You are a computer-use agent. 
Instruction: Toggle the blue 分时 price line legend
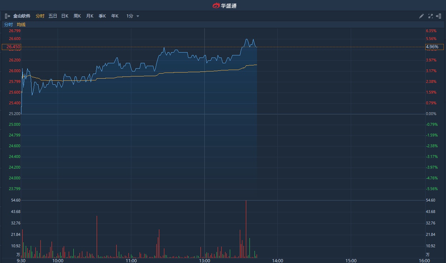[8, 25]
